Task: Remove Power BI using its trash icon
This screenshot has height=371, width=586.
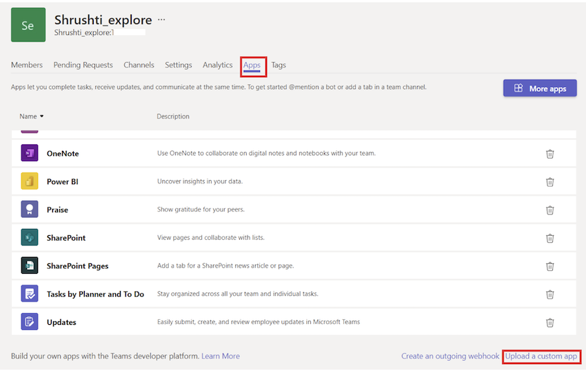Action: click(549, 182)
